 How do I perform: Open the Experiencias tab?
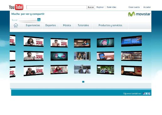33,25
